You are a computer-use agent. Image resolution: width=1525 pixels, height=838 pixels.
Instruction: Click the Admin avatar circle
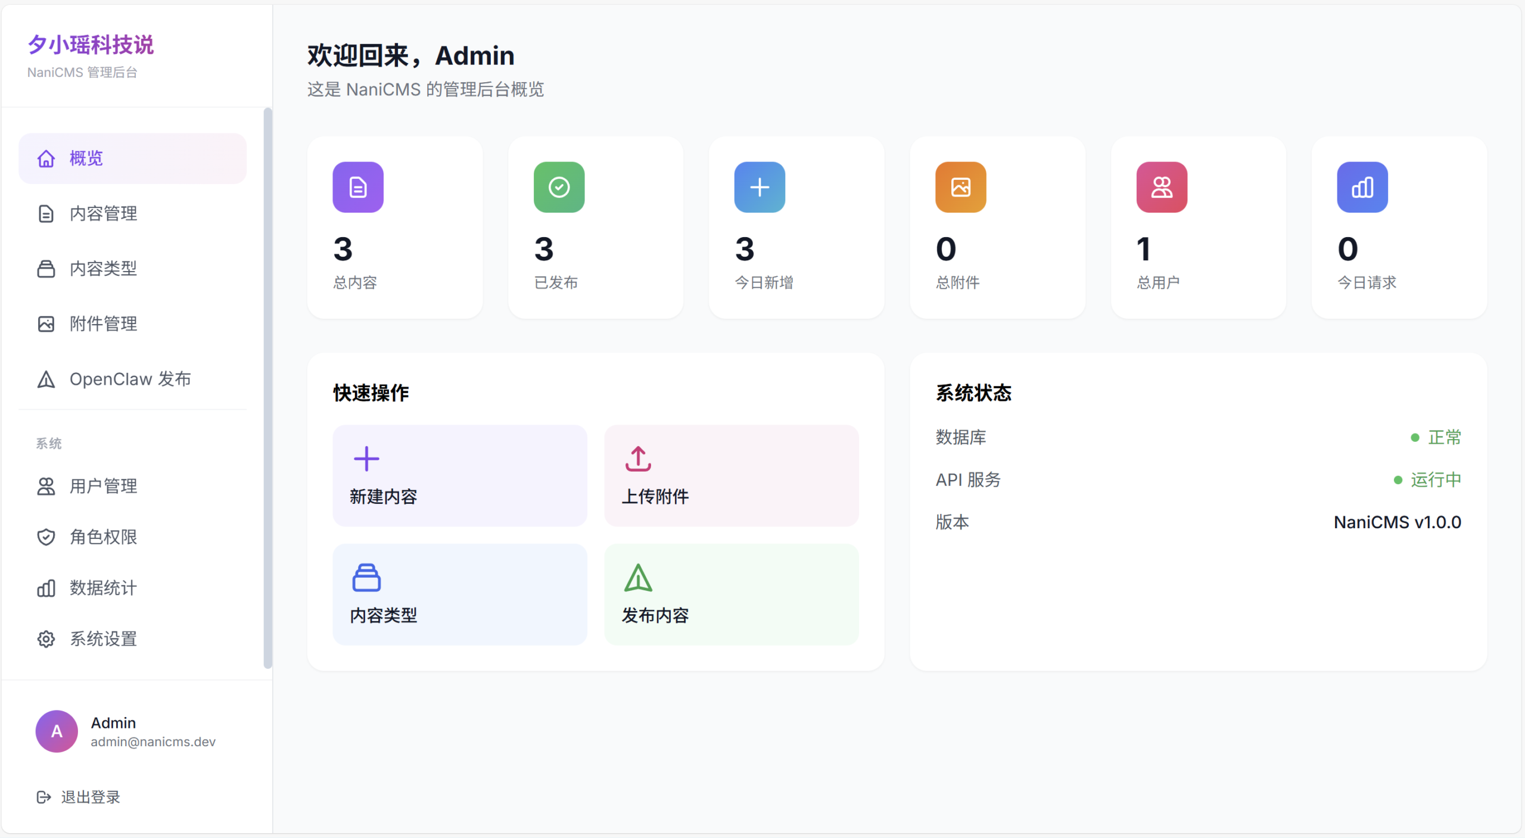coord(56,731)
